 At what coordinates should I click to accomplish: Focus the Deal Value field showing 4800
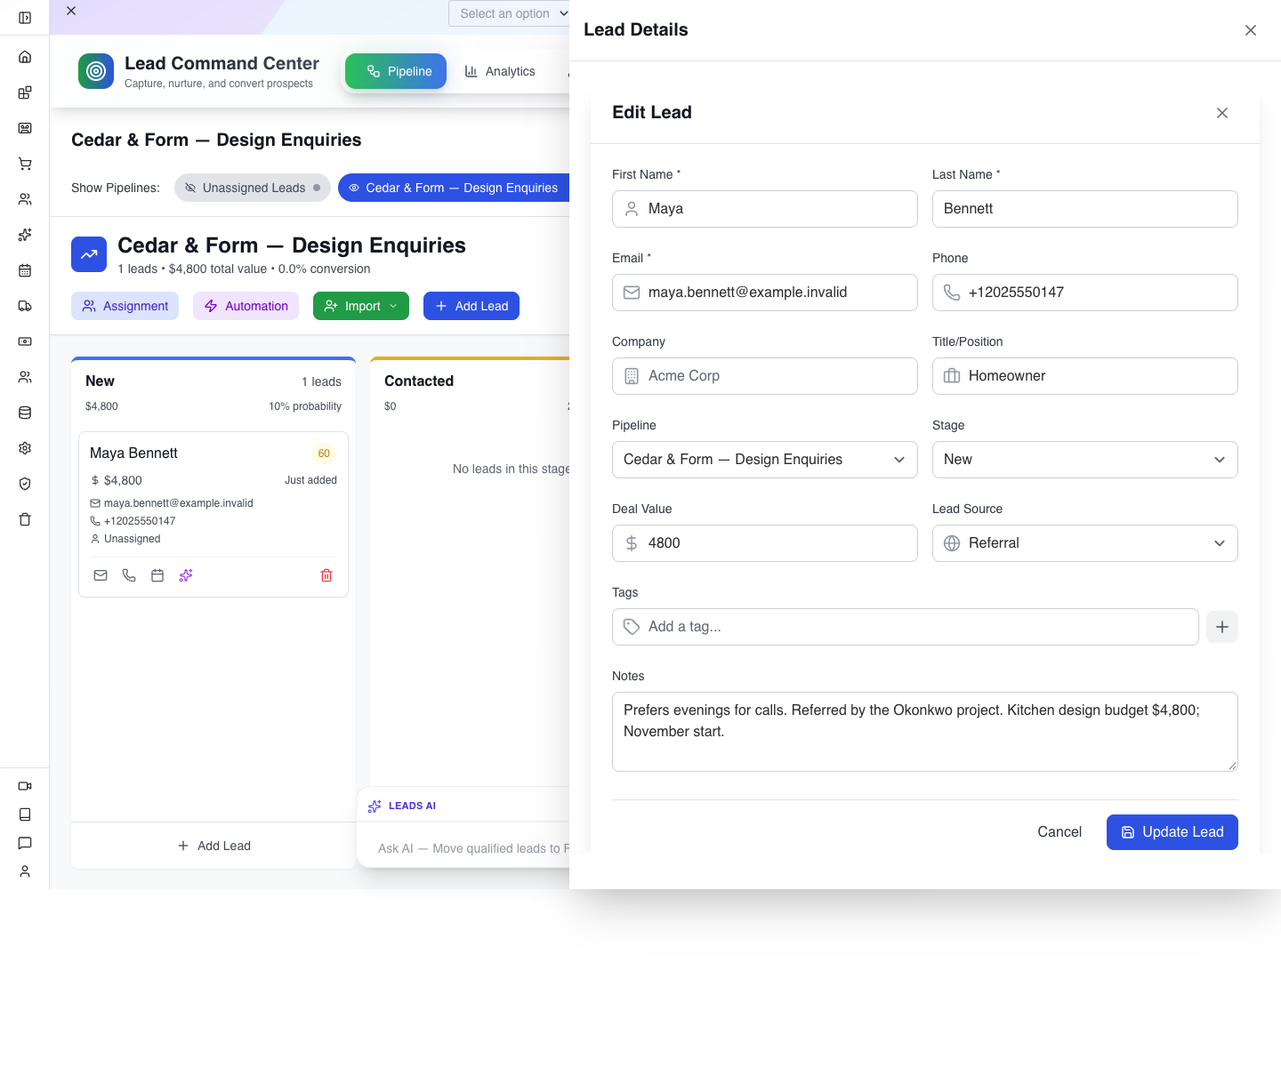[x=765, y=543]
